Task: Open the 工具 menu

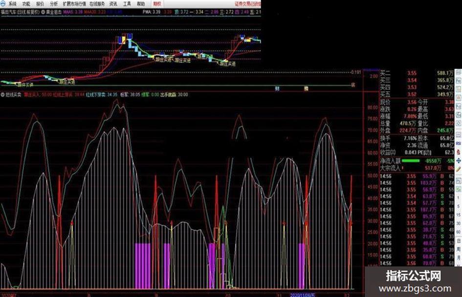Action: coord(127,4)
